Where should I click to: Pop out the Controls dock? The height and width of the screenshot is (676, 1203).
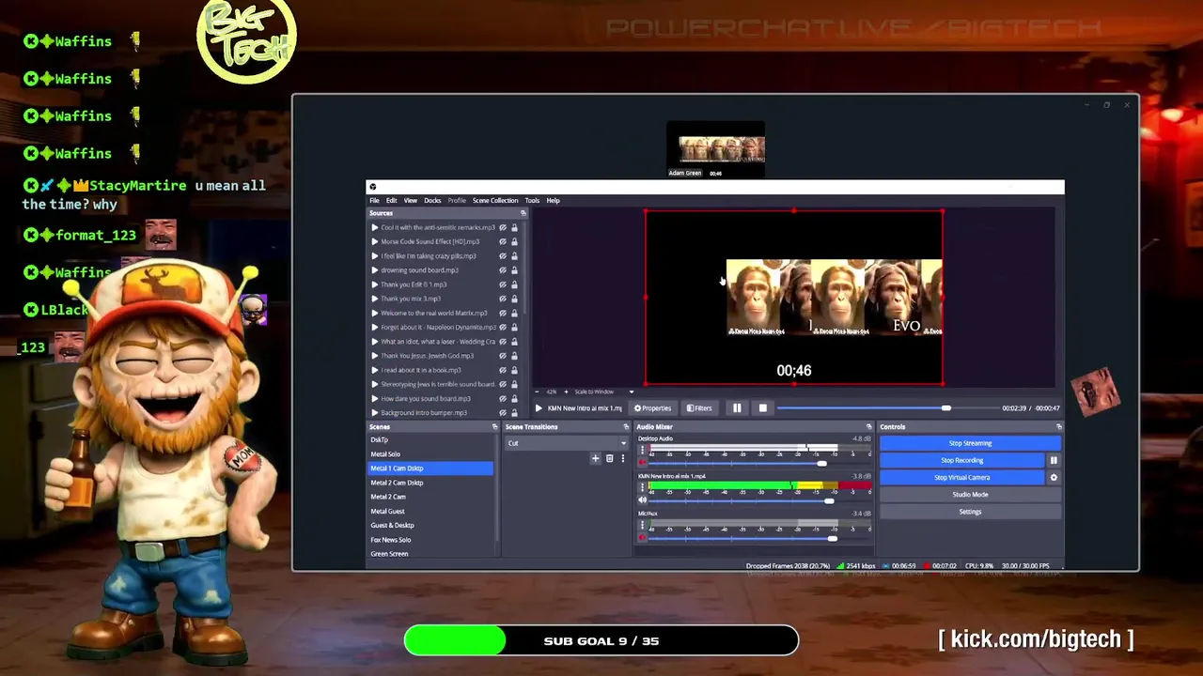click(x=1058, y=427)
